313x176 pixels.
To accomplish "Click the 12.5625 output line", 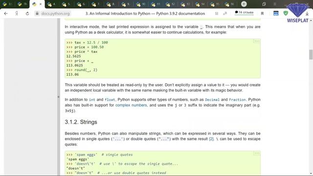I will click(73, 56).
